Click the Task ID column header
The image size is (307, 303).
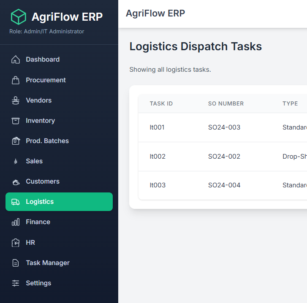click(x=161, y=104)
